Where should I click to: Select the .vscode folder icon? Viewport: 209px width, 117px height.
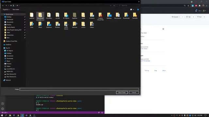[57, 16]
